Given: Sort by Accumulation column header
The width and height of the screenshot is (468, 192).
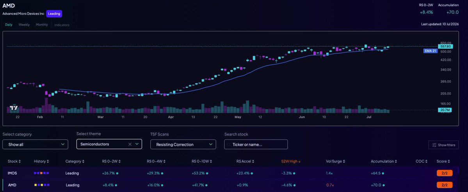Looking at the screenshot, I should click(x=384, y=161).
